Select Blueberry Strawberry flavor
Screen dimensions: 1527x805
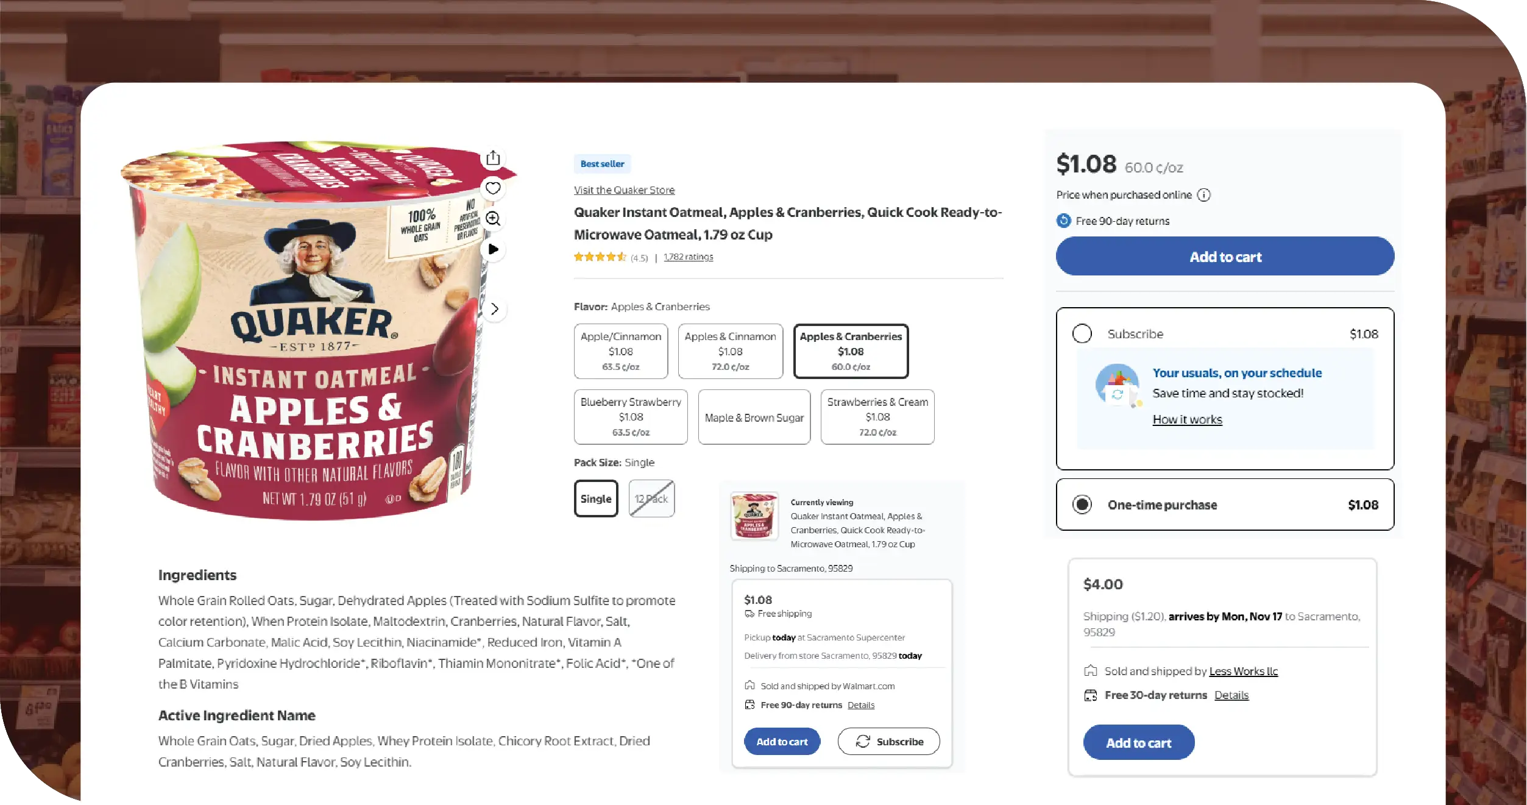[x=630, y=417]
